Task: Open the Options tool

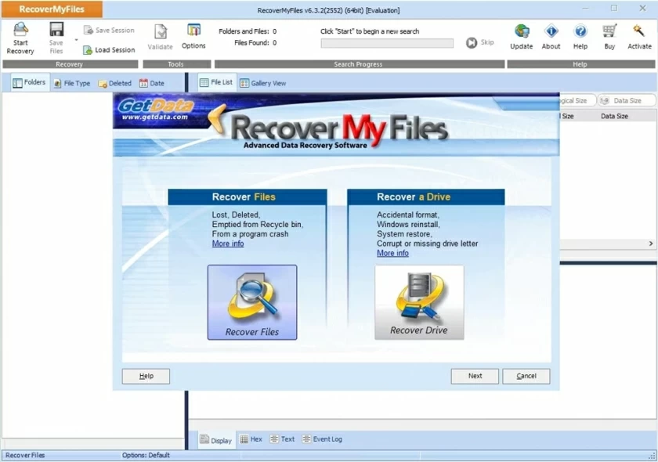Action: pyautogui.click(x=193, y=35)
